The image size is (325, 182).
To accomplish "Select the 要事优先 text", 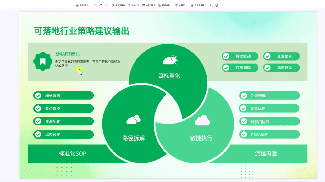I will tap(258, 109).
